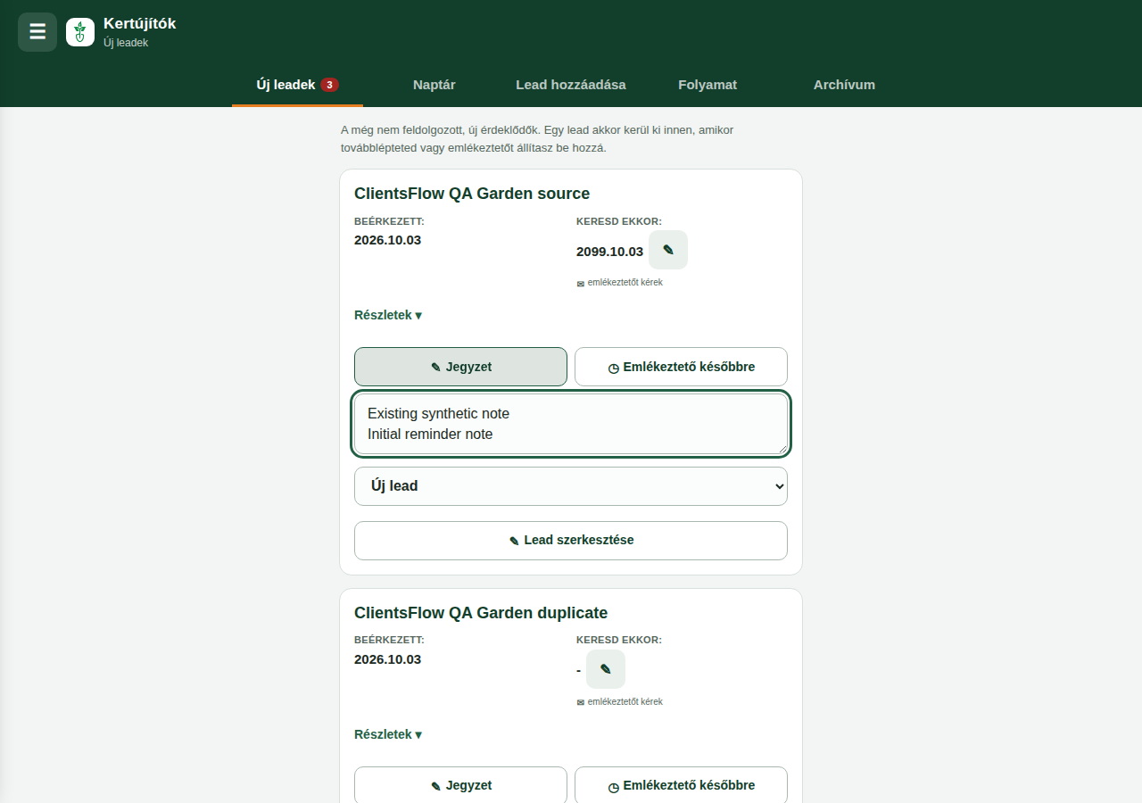Viewport: 1142px width, 803px height.
Task: Switch to the Archívum tab
Action: (844, 85)
